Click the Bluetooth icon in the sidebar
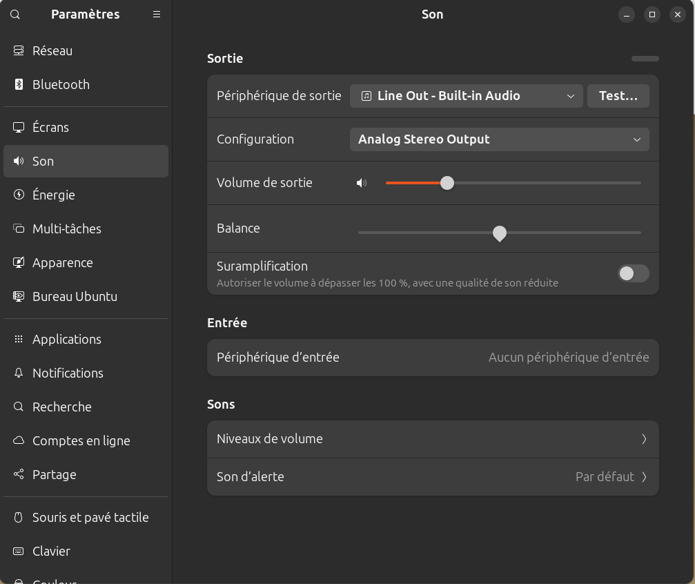695x584 pixels. click(19, 84)
